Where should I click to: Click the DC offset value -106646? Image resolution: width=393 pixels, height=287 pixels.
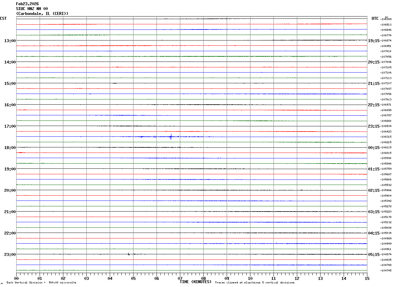(386, 30)
